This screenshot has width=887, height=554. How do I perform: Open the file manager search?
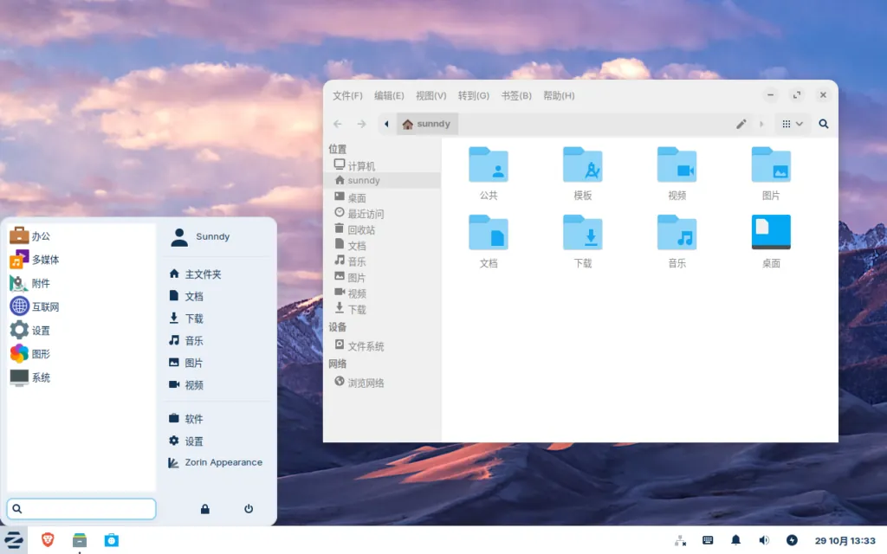pos(824,124)
